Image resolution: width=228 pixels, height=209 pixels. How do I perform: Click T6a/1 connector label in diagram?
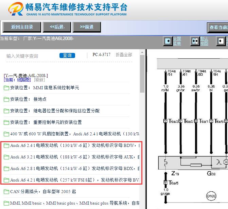204,121
